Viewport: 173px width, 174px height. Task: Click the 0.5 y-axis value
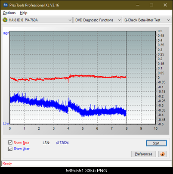click(160, 31)
